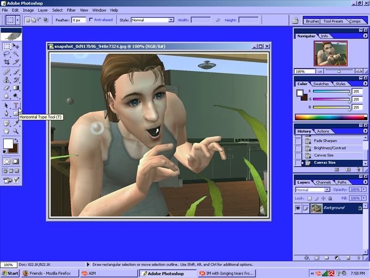Click the Toggle File Browser icon
This screenshot has height=278, width=370.
point(295,20)
